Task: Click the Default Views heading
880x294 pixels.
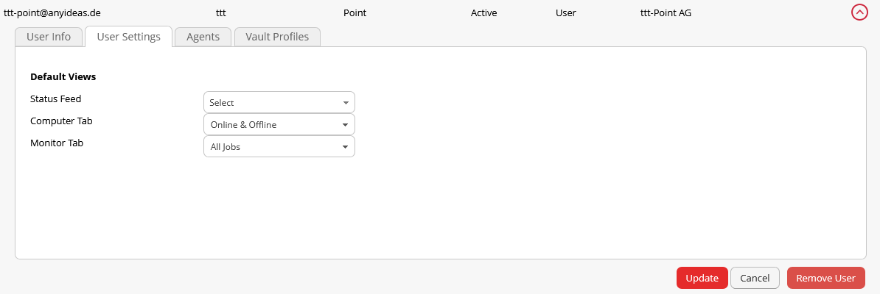Action: pyautogui.click(x=63, y=76)
